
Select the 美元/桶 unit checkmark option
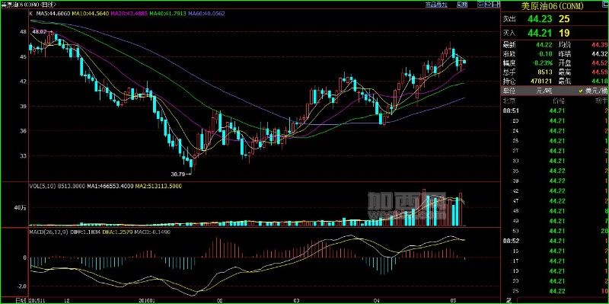[593, 91]
